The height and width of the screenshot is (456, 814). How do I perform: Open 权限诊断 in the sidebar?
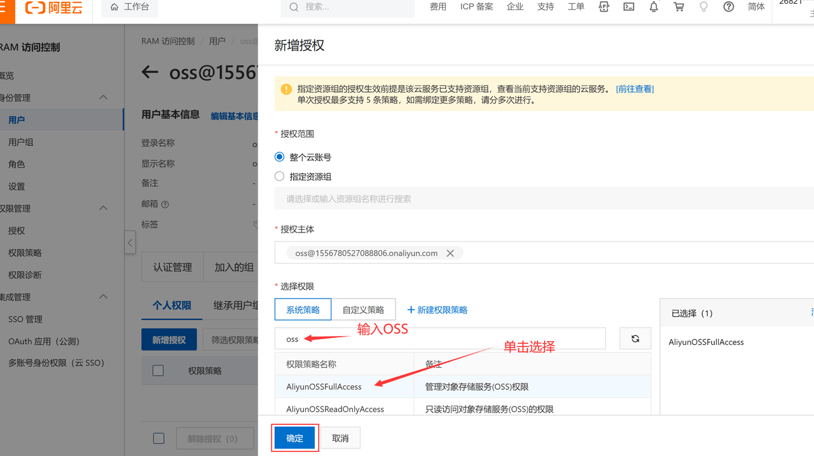click(25, 275)
